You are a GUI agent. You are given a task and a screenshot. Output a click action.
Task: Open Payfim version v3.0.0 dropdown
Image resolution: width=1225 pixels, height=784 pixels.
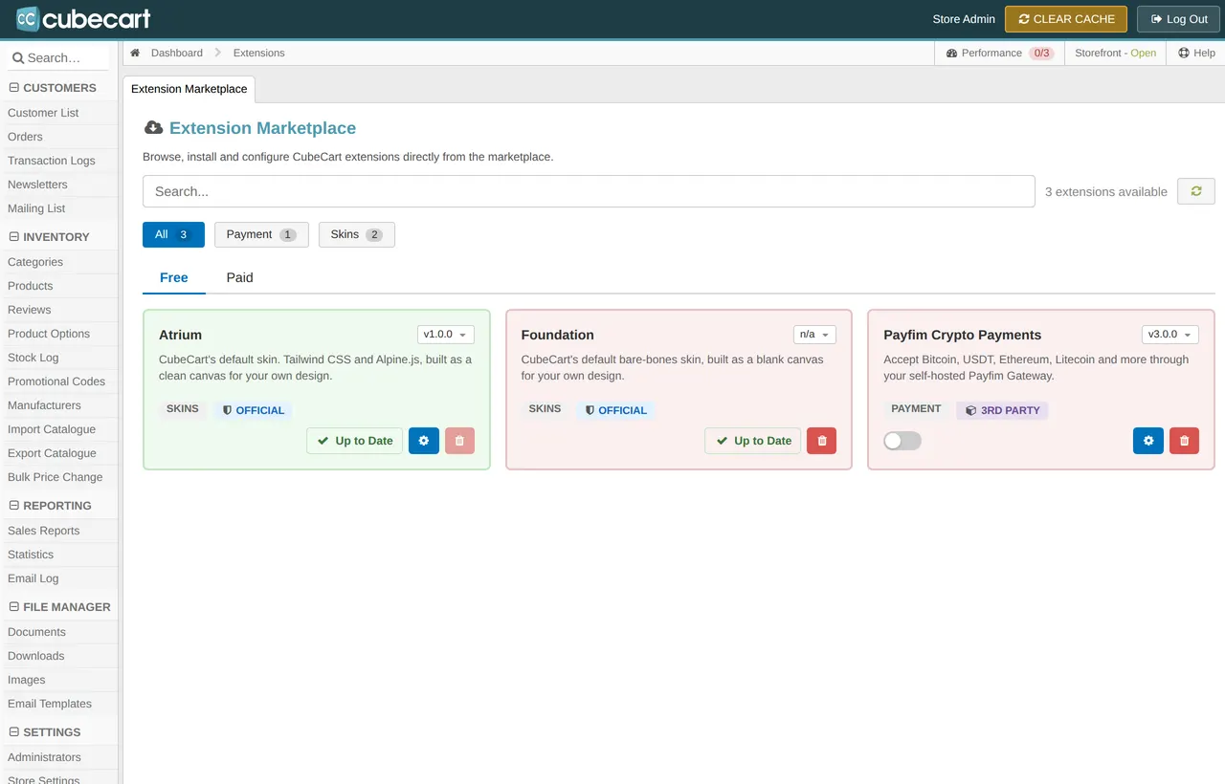point(1170,335)
